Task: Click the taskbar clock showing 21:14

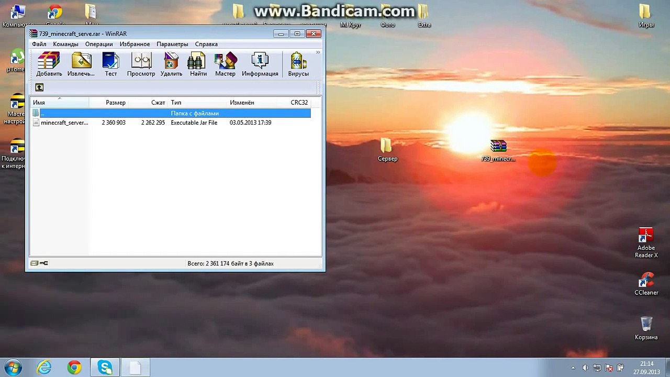Action: click(x=646, y=368)
